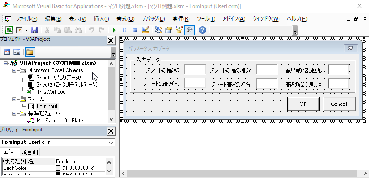Click the Cut scissors icon
The height and width of the screenshot is (178, 369).
pos(47,30)
